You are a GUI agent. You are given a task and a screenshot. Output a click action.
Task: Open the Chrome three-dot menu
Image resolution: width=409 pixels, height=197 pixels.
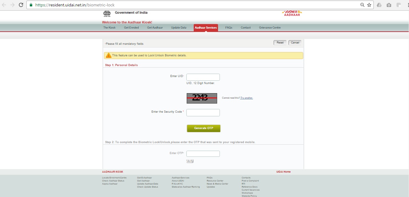point(408,5)
